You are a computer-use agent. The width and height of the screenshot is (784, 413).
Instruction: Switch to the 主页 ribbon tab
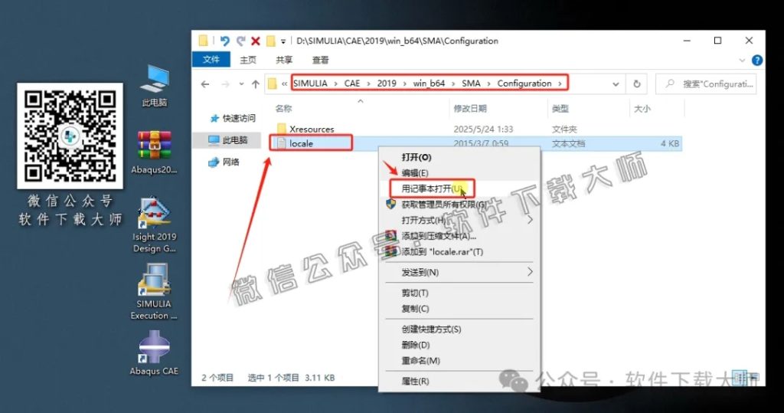pyautogui.click(x=248, y=60)
